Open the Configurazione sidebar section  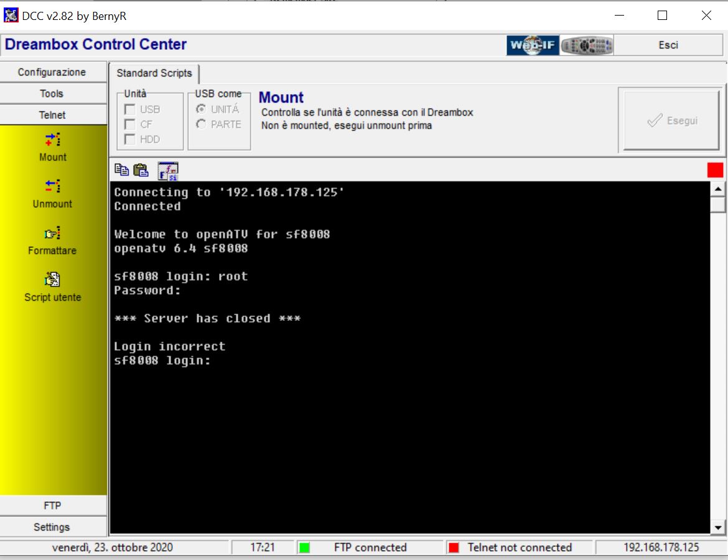(x=54, y=72)
